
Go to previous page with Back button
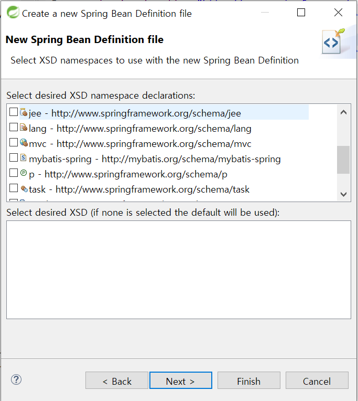click(117, 381)
